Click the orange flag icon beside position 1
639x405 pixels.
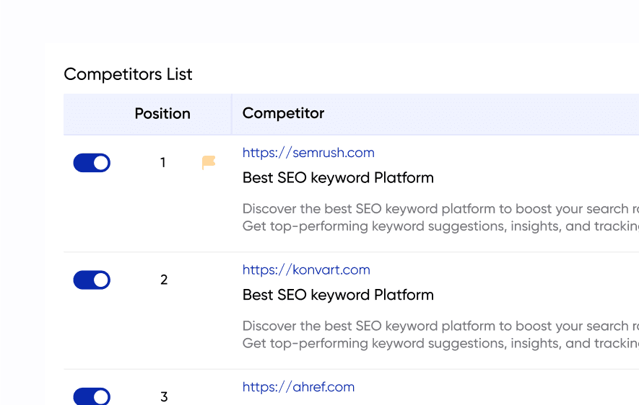(x=209, y=162)
